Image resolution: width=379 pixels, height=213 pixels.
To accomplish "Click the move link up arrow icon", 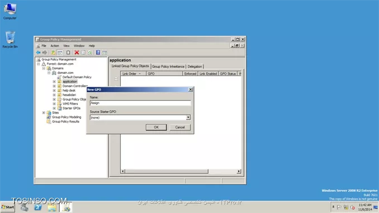I will coord(116,79).
